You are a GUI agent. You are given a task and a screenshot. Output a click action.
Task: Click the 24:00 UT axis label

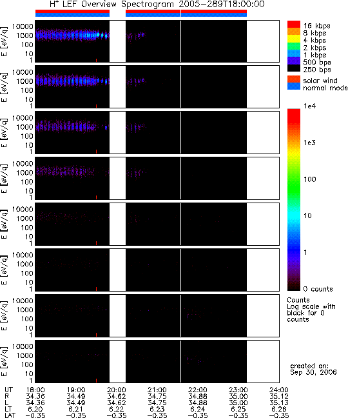click(x=279, y=390)
